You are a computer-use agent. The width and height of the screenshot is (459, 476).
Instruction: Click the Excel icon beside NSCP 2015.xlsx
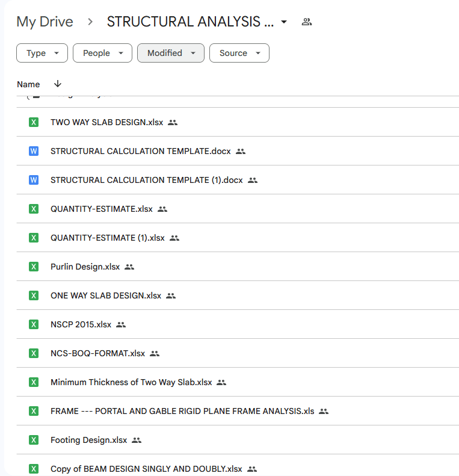[34, 324]
